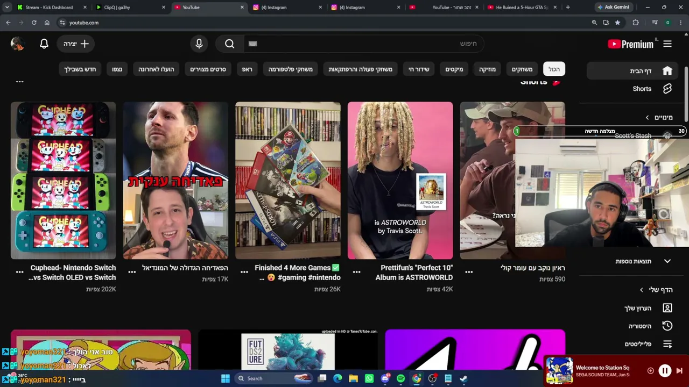Open Finished 4 More Games title link
The width and height of the screenshot is (689, 387).
[298, 273]
